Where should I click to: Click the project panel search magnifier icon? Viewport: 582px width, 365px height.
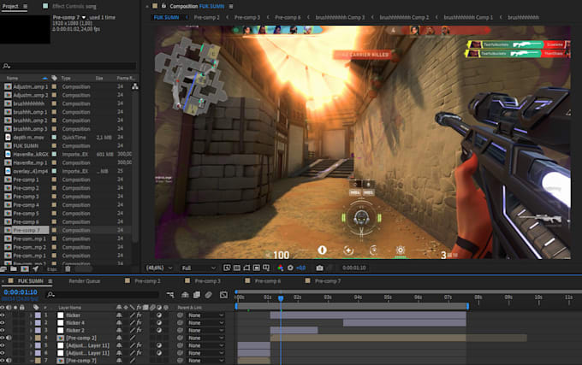(6, 66)
